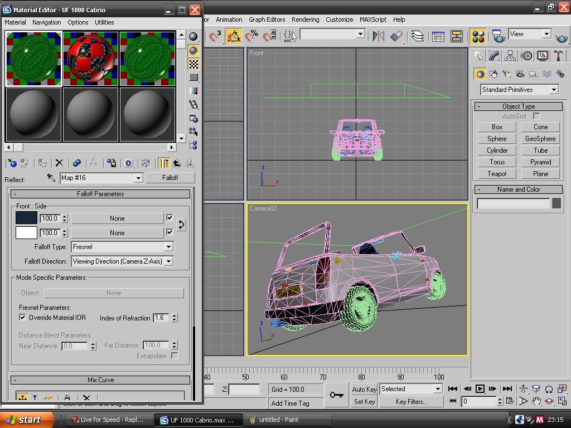Image resolution: width=571 pixels, height=428 pixels.
Task: Open the Rendering menu
Action: point(305,20)
